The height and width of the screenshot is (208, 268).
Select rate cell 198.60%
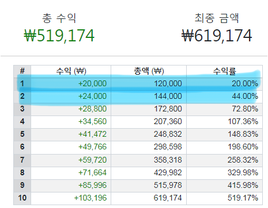tap(224, 147)
